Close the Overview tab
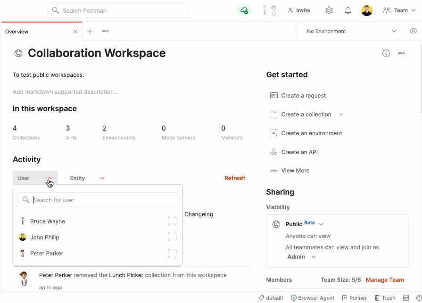The width and height of the screenshot is (422, 303). [x=75, y=32]
